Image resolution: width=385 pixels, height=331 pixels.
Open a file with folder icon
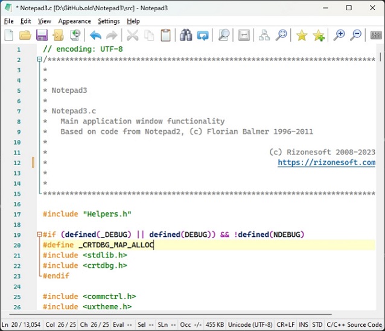coord(25,35)
